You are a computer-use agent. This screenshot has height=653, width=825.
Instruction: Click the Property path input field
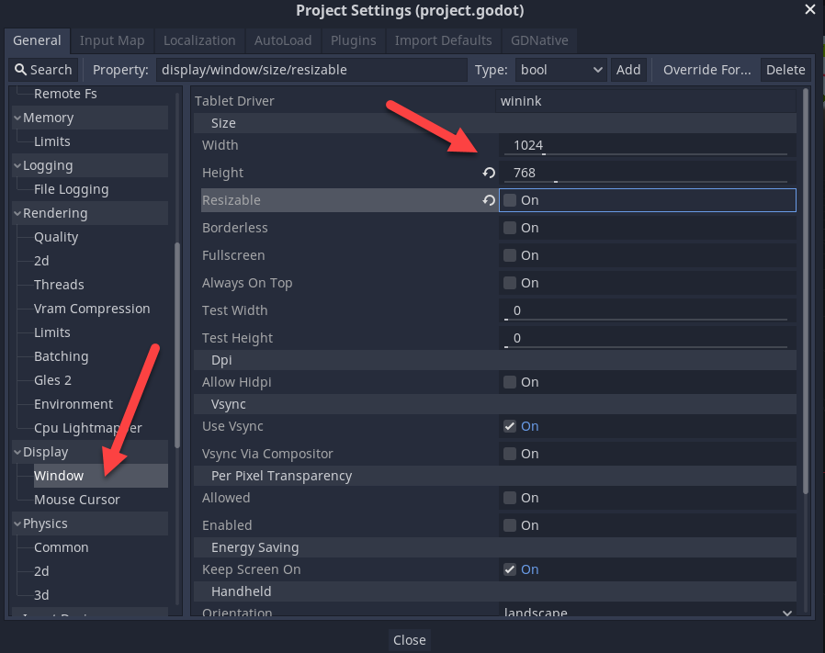coord(311,70)
